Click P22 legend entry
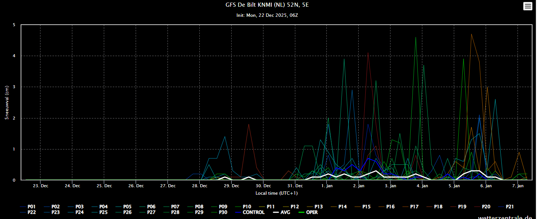Viewport: 537px width, 219px height. 28,212
